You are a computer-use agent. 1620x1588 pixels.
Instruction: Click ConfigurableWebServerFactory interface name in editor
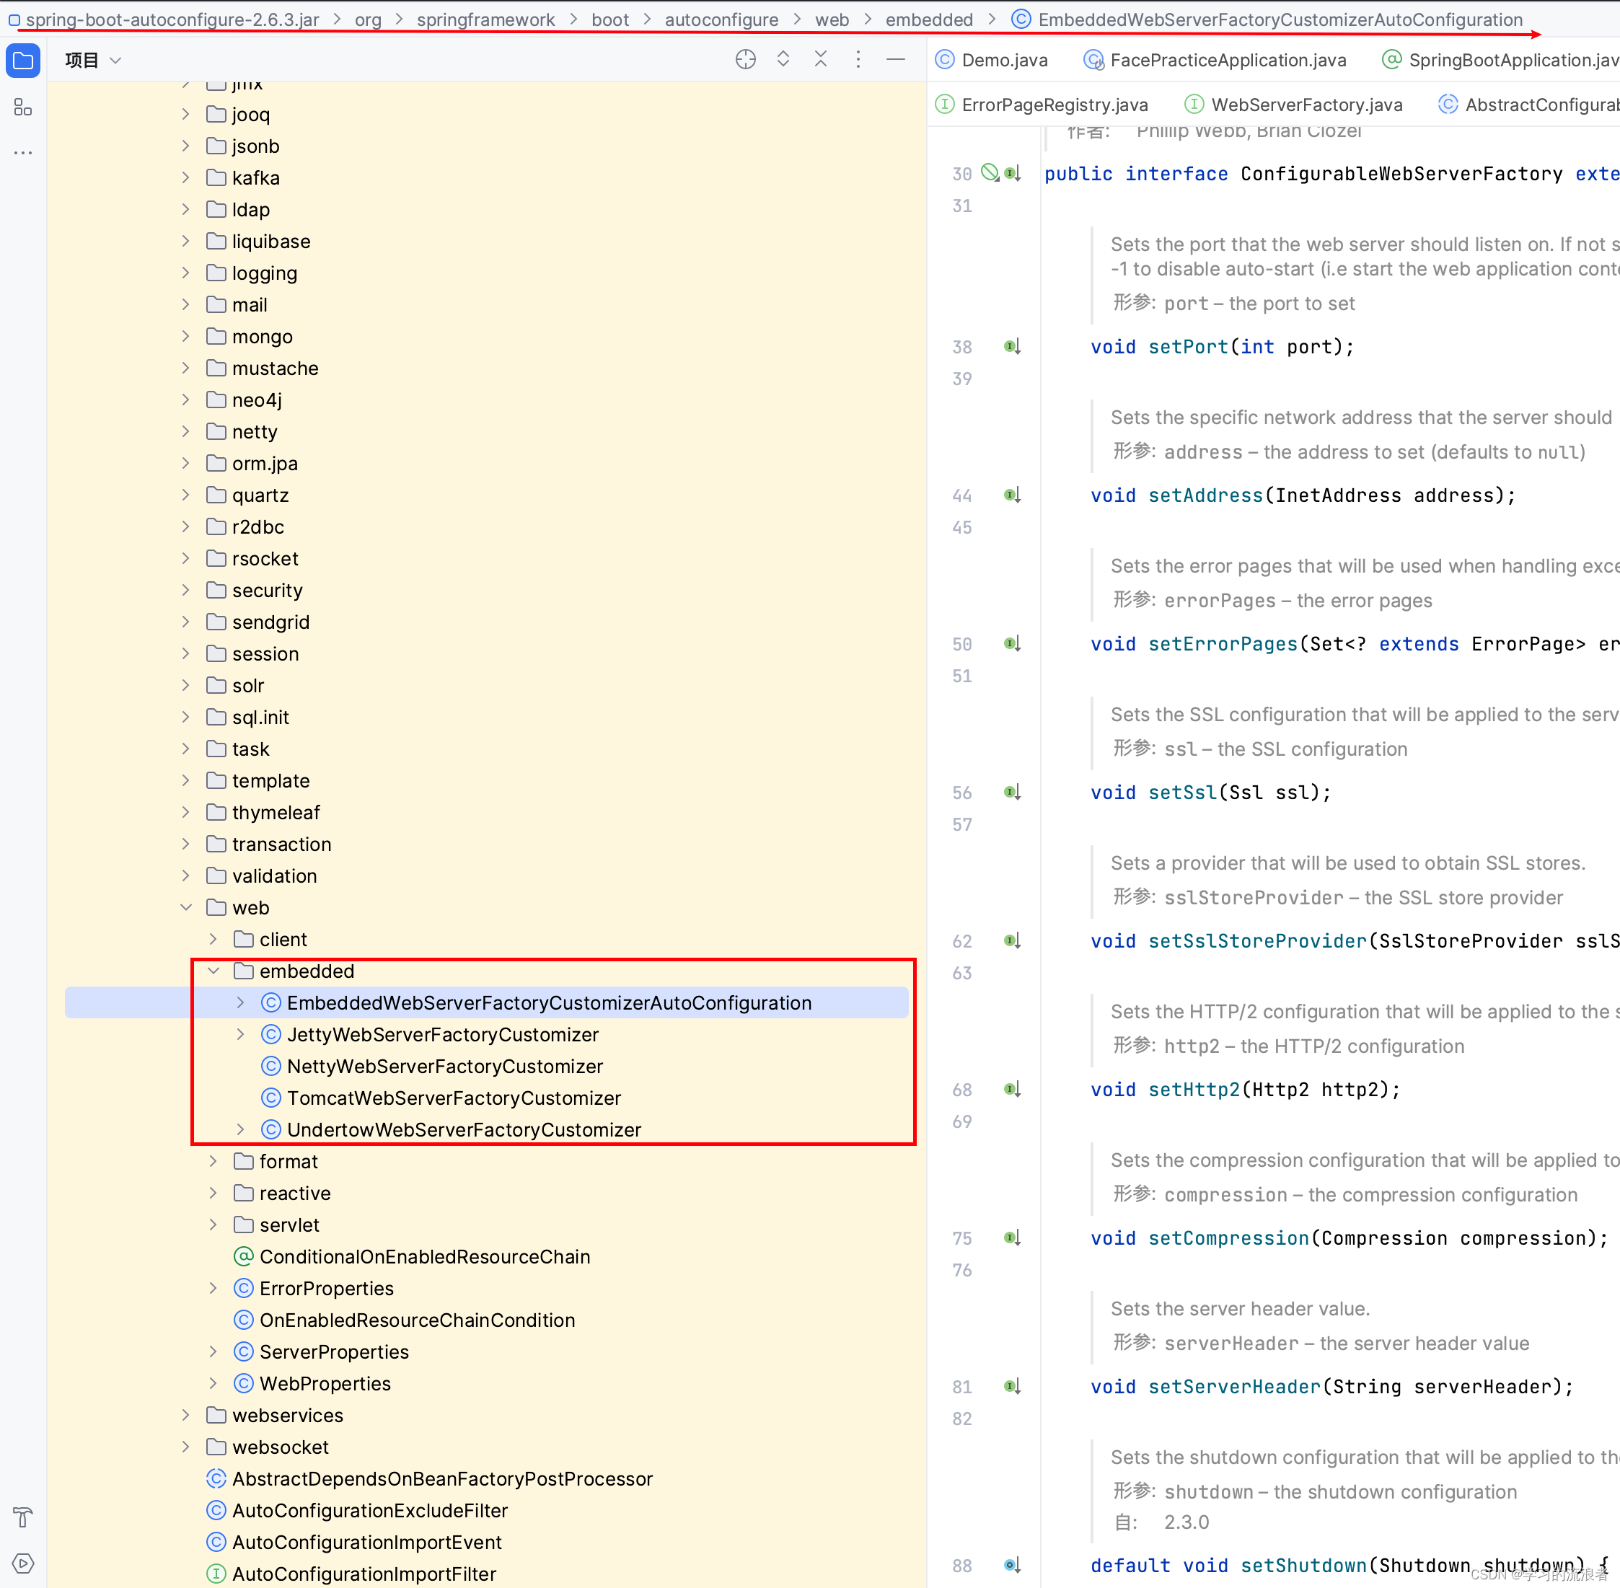click(1401, 174)
